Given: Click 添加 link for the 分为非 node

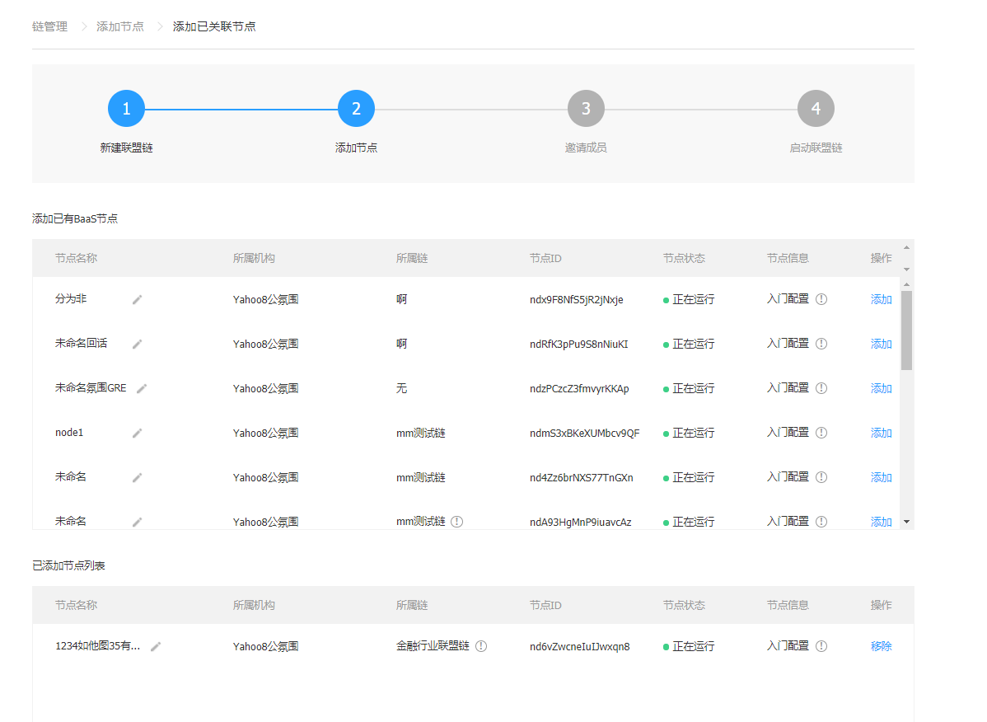Looking at the screenshot, I should [881, 300].
